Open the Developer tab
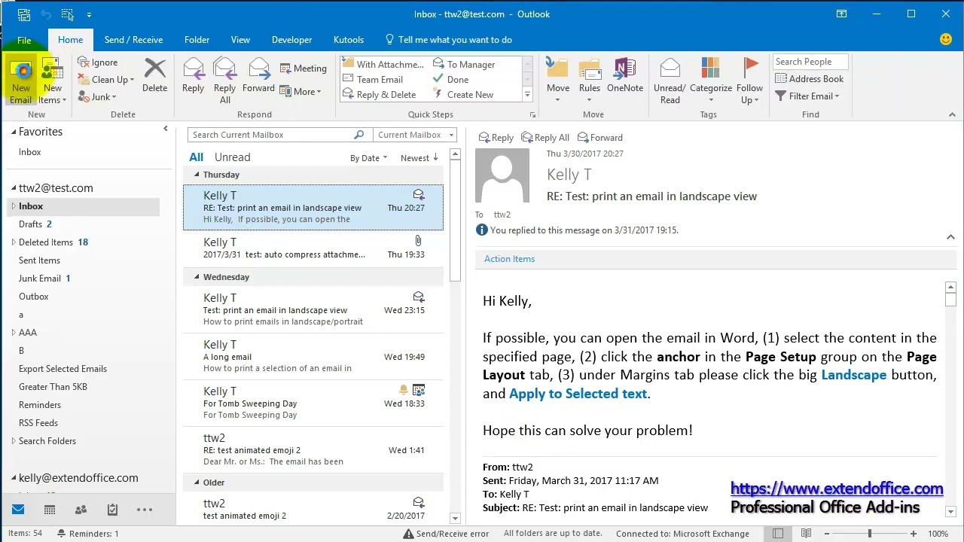964x542 pixels. point(291,40)
